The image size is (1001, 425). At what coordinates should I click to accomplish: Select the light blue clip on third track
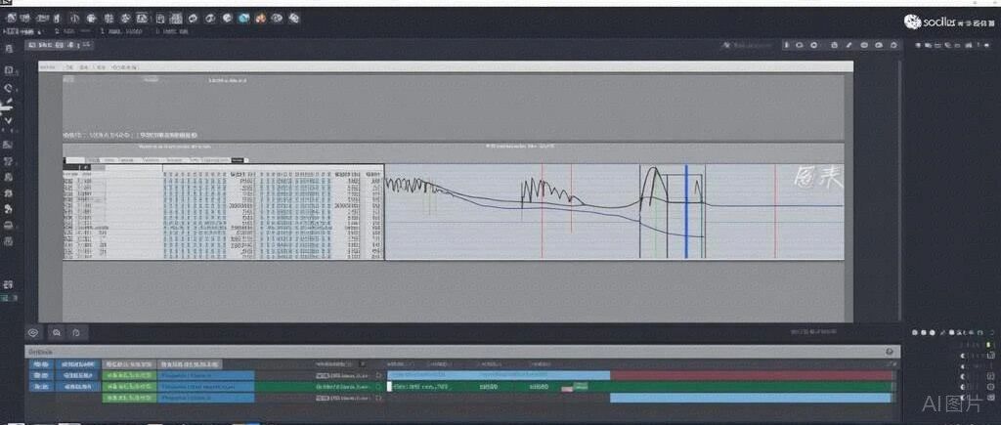pyautogui.click(x=751, y=399)
